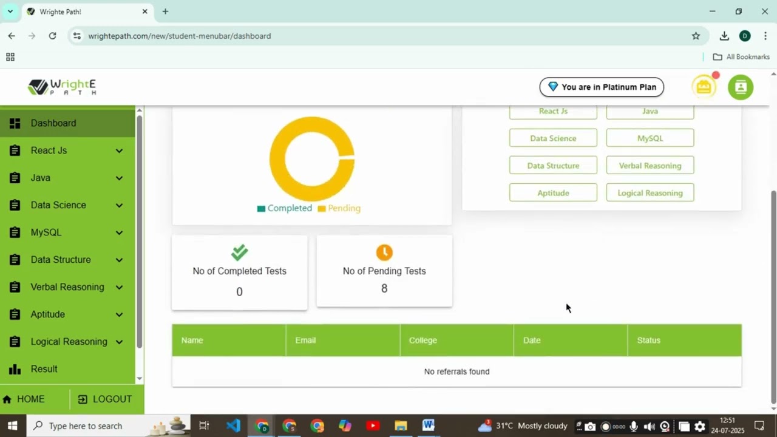777x437 pixels.
Task: Open the tab search dropdown arrow
Action: 10,12
